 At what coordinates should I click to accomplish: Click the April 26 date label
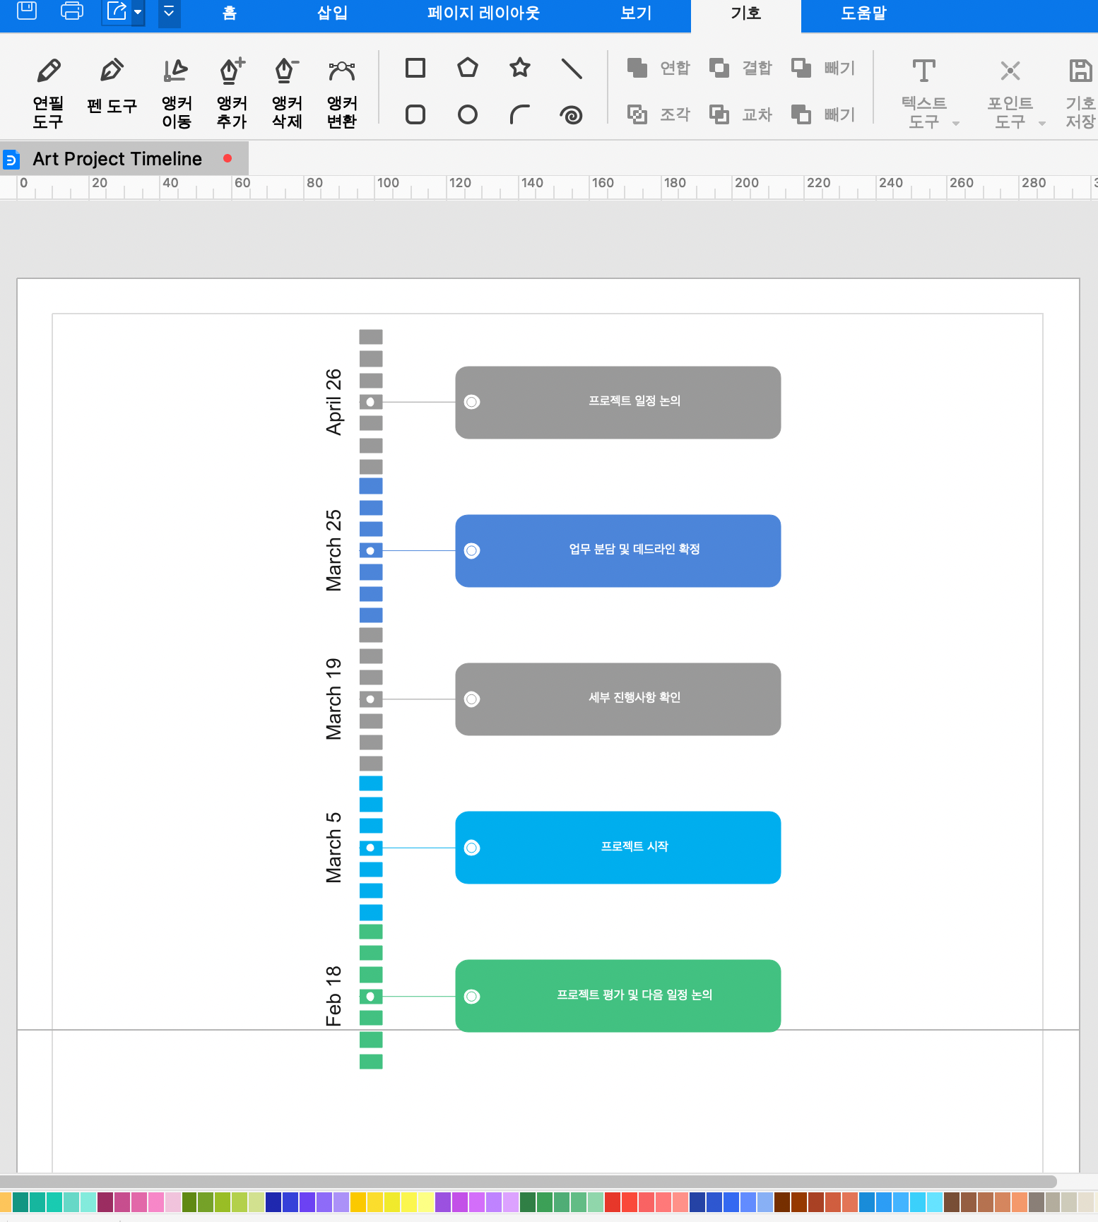333,401
